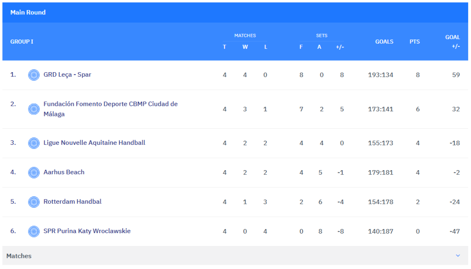The height and width of the screenshot is (269, 471).
Task: Click the SPR Purina Katy Wroclawskie logo
Action: [x=34, y=231]
